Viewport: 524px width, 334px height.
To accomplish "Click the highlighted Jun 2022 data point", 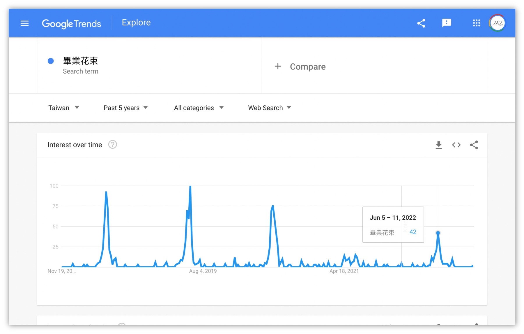I will click(438, 233).
